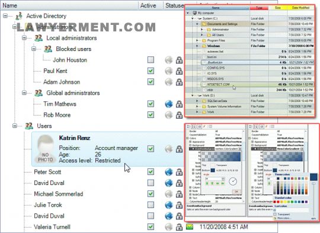
Task: Uncheck the Active checkbox for Paul Kent
Action: pyautogui.click(x=151, y=71)
